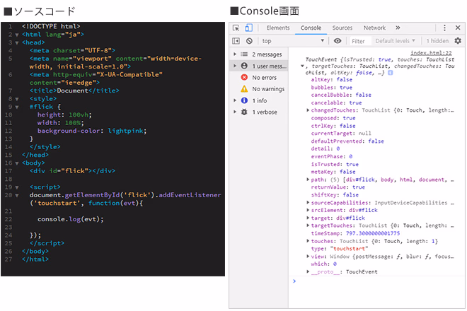The width and height of the screenshot is (467, 311).
Task: Close the DevTools panel
Action: [x=458, y=28]
